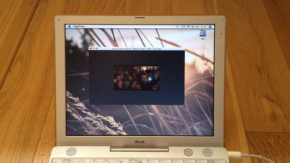The width and height of the screenshot is (290, 163).
Task: Click the 11:34 menu bar clock
Action: coord(203,27)
